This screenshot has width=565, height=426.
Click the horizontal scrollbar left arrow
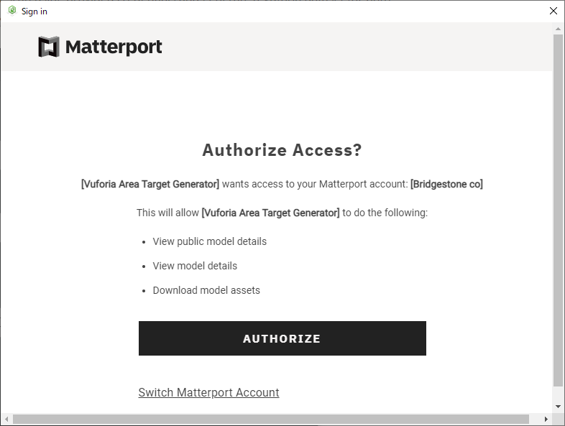(x=6, y=419)
